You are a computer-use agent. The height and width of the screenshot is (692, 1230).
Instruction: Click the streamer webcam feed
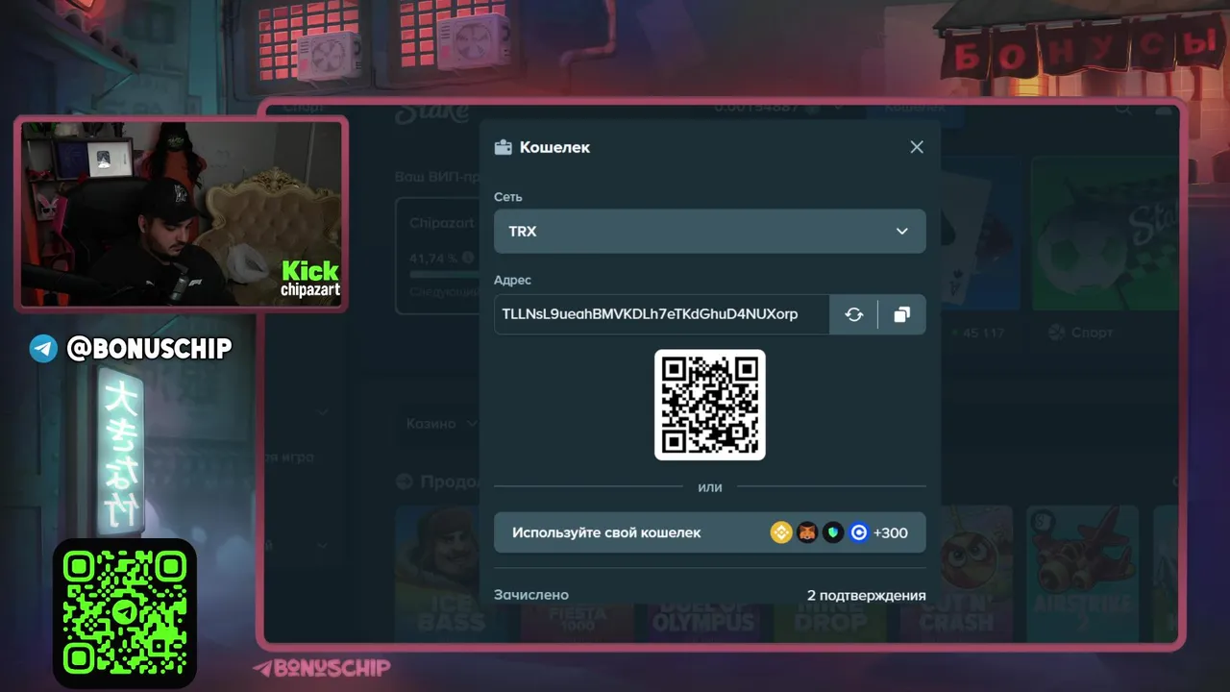click(182, 213)
